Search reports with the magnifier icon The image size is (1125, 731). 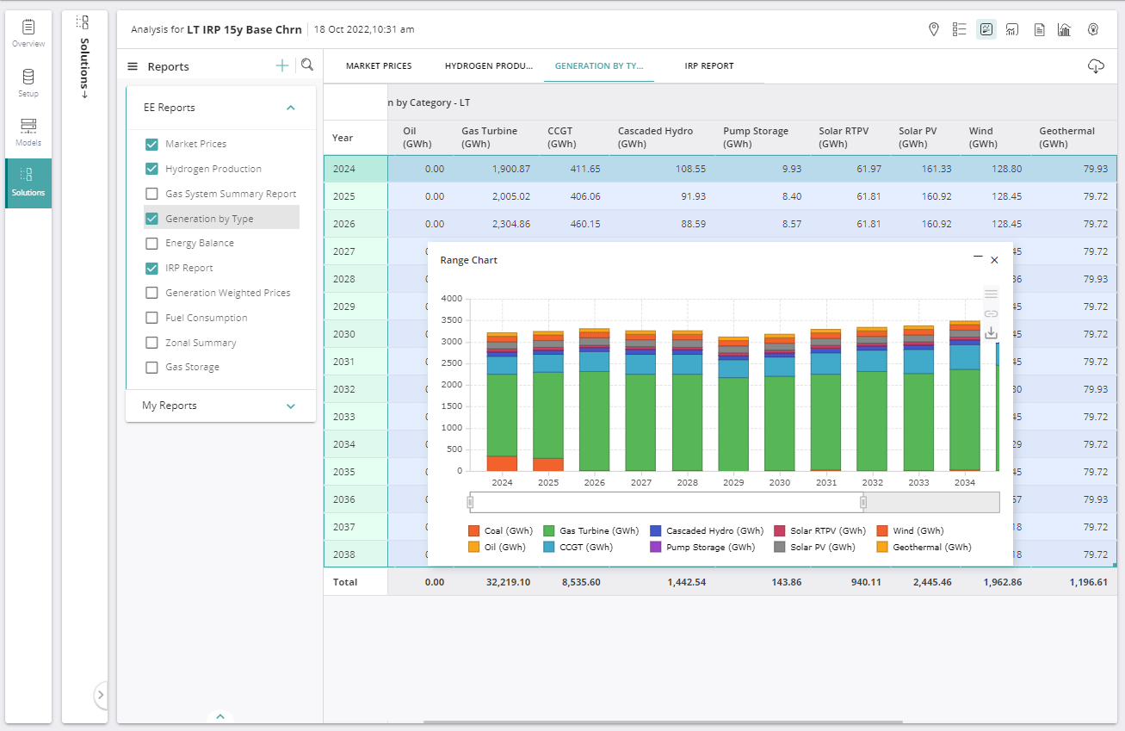[x=307, y=65]
